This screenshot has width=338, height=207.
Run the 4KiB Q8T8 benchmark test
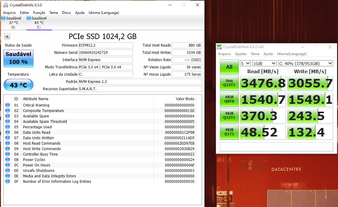pos(229,99)
